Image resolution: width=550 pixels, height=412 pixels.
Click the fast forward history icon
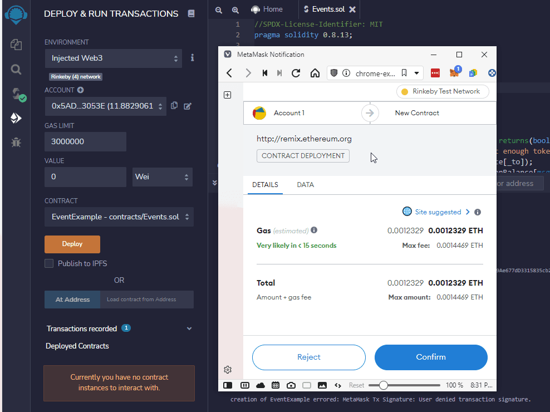coord(279,73)
